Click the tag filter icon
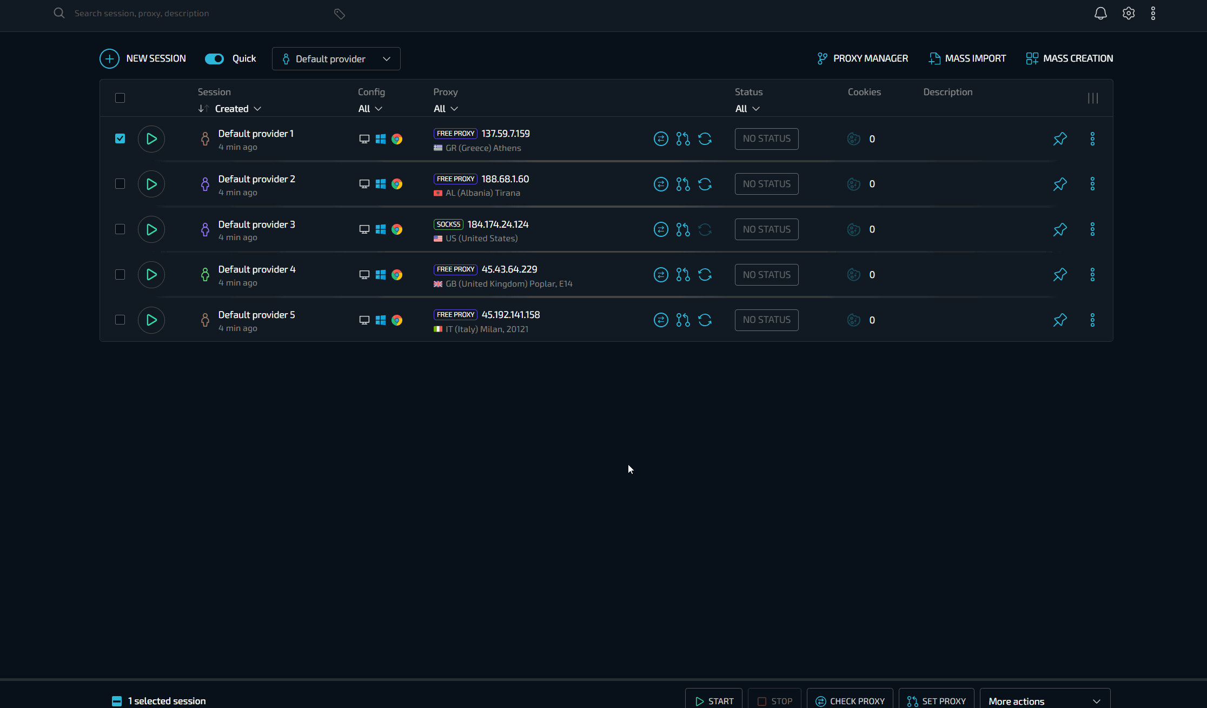1207x708 pixels. 340,14
